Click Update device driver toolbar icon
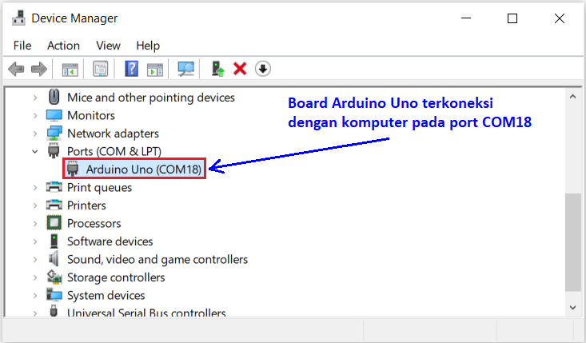Image resolution: width=586 pixels, height=343 pixels. pyautogui.click(x=217, y=69)
